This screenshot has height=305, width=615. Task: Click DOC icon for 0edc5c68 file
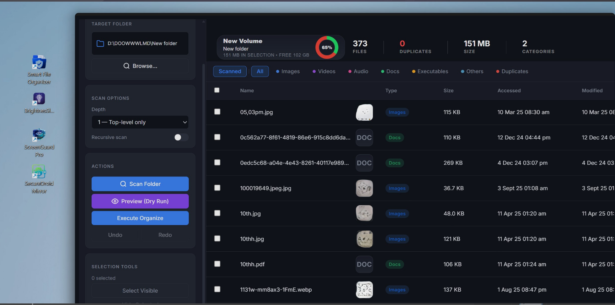click(x=364, y=163)
